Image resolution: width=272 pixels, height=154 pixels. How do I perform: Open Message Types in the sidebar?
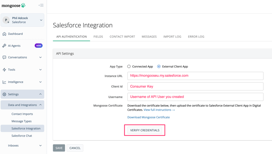[x=22, y=121]
